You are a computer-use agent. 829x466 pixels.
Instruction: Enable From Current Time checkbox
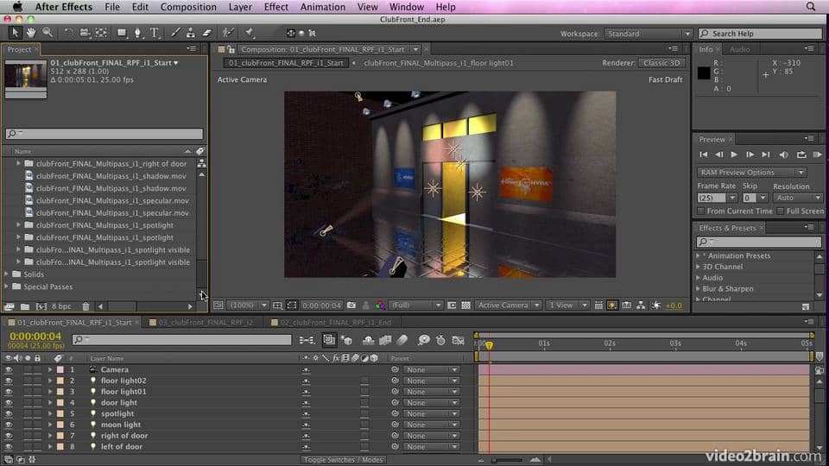[701, 211]
